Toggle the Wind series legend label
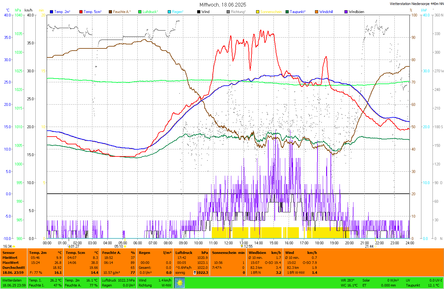This screenshot has width=444, height=289. tap(205, 12)
